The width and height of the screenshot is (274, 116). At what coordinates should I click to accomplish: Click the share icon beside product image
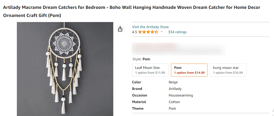[120, 29]
